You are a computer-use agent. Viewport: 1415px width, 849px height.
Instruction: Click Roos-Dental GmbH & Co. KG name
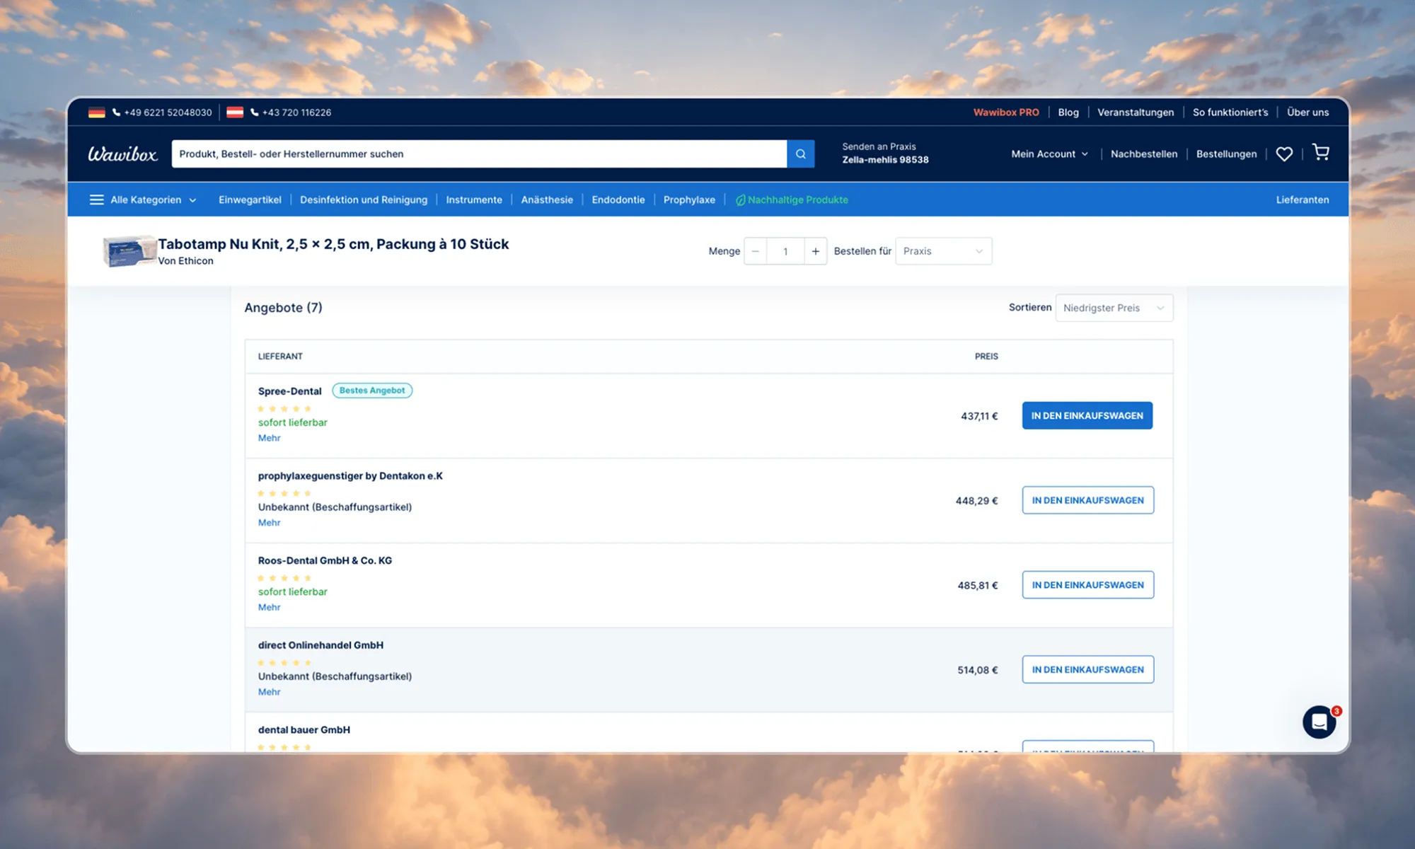coord(325,560)
